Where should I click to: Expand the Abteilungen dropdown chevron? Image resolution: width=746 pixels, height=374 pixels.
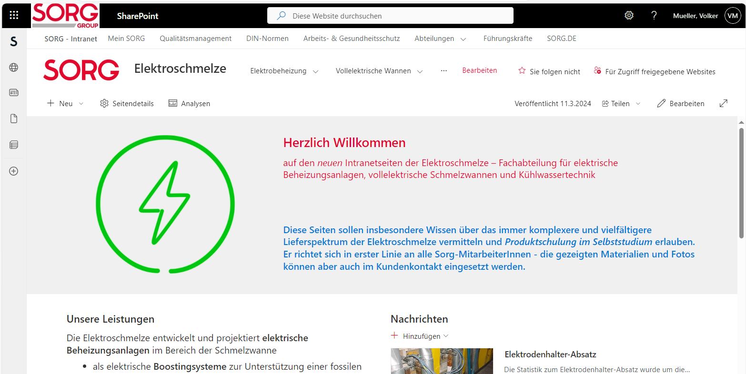463,39
